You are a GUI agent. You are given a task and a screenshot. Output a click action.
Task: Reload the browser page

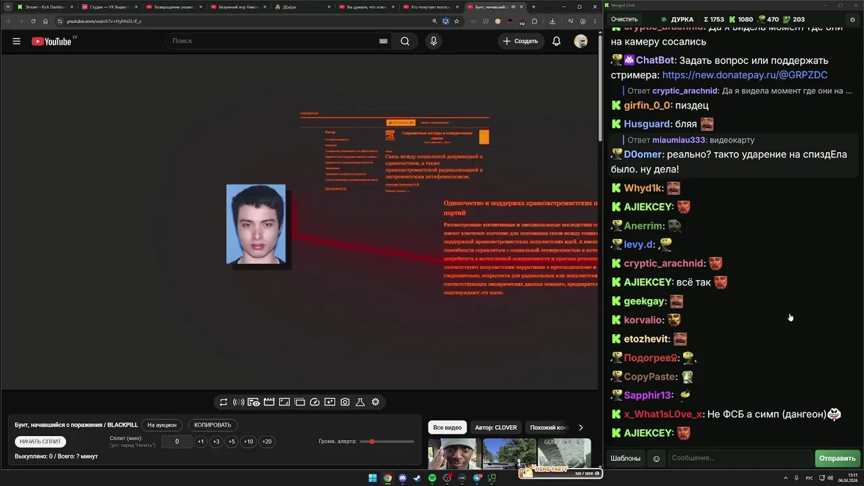[x=33, y=21]
